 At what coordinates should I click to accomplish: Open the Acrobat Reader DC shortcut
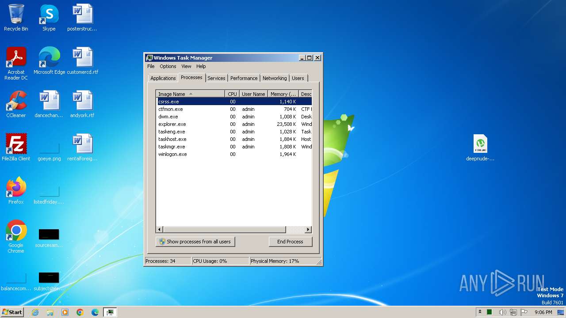point(16,63)
